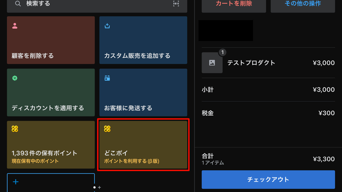Tap the image placeholder icon for テストプロダクト
The width and height of the screenshot is (342, 192).
click(212, 63)
